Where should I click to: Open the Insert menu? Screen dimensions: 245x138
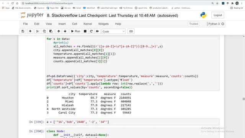[x=62, y=24]
